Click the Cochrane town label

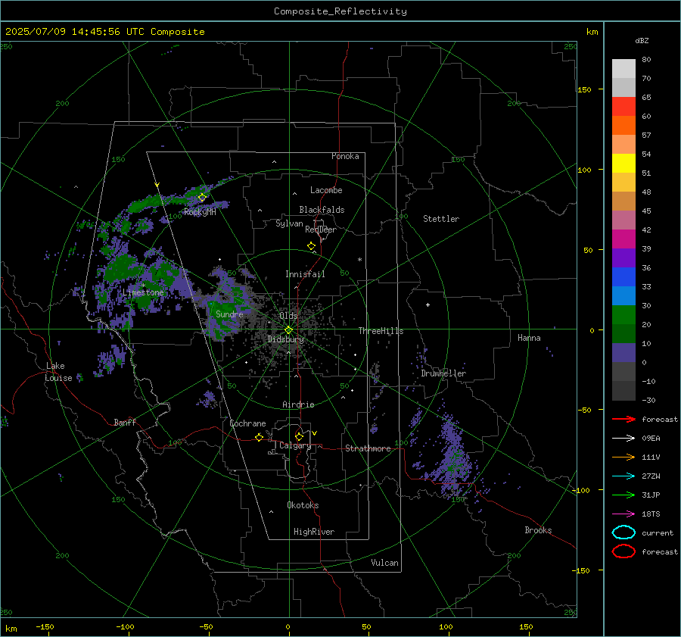pyautogui.click(x=247, y=423)
